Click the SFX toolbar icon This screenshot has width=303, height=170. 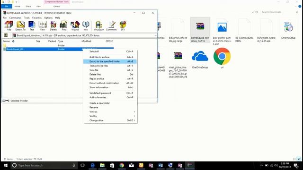click(123, 25)
